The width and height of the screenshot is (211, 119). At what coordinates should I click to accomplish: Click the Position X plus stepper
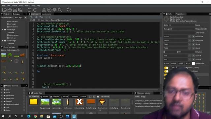[193, 37]
